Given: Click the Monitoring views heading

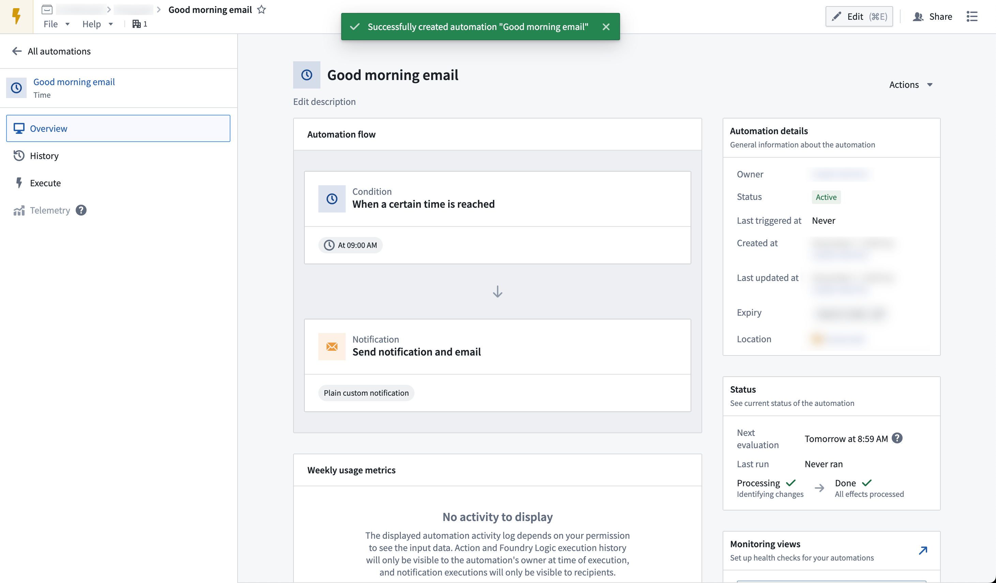Looking at the screenshot, I should (765, 544).
